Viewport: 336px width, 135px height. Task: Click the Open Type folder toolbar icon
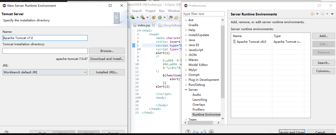[171, 17]
